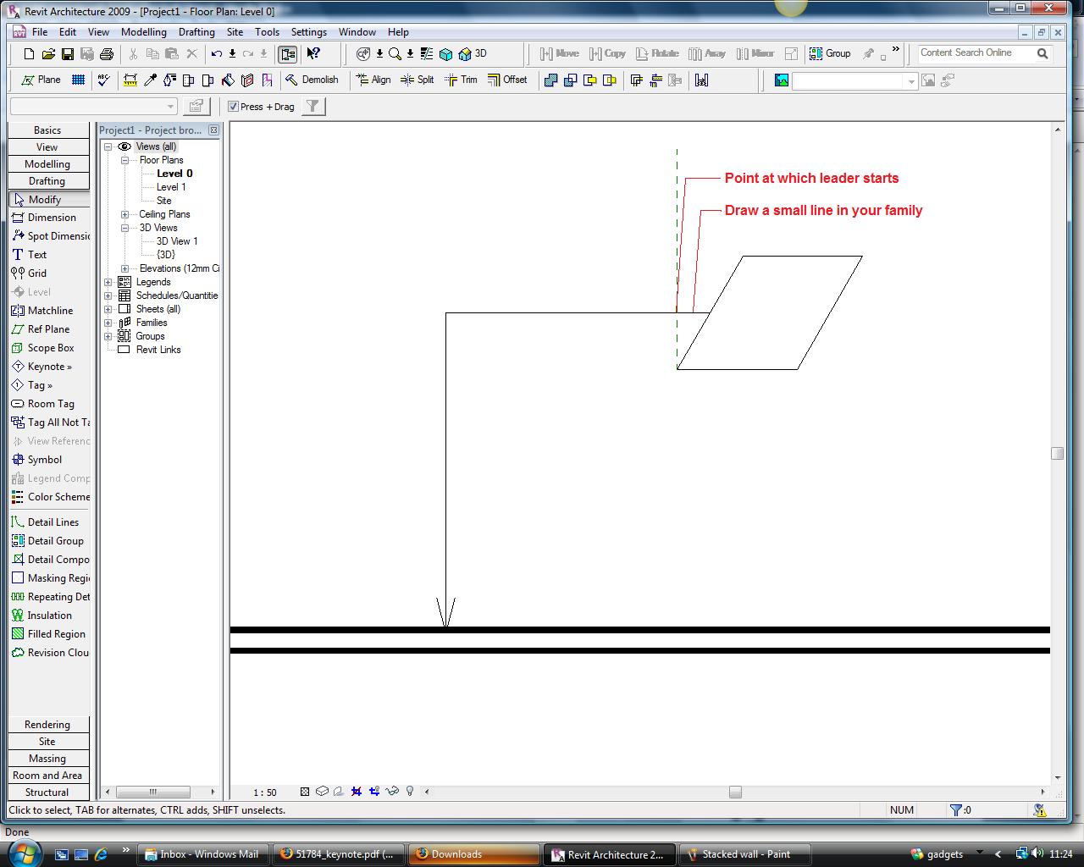Open the default 3D view button
The image size is (1084, 867).
(x=473, y=53)
